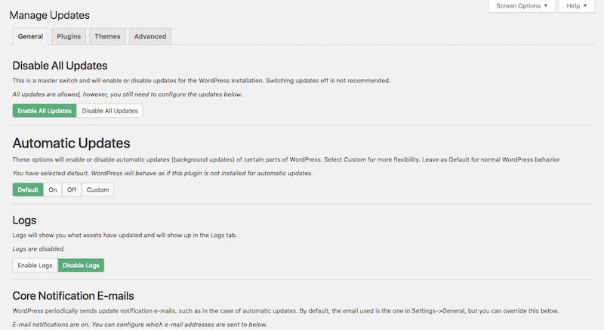Click the Logs section heading

tap(24, 221)
